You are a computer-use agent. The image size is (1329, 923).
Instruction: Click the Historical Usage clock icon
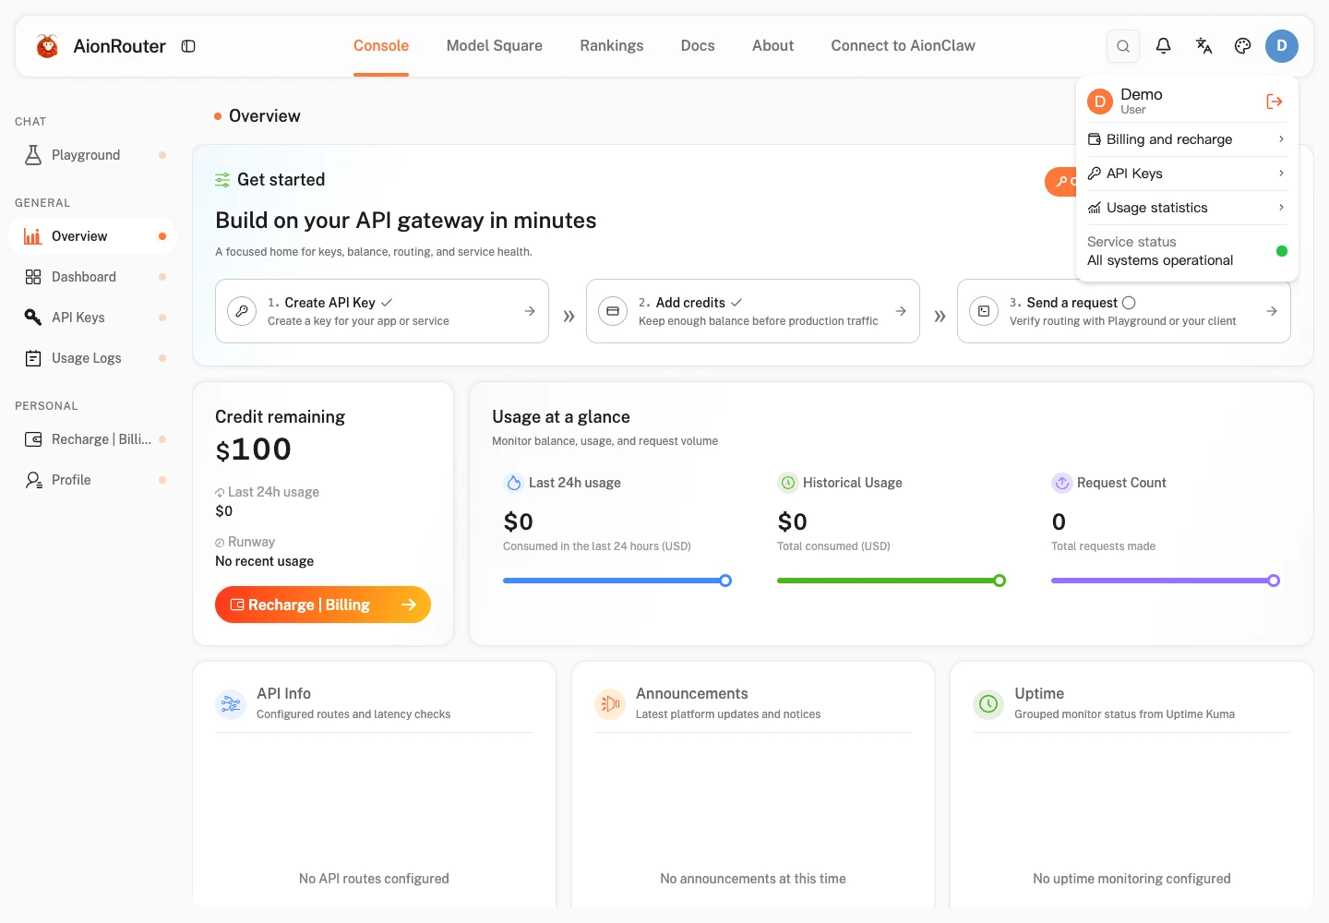pos(788,483)
